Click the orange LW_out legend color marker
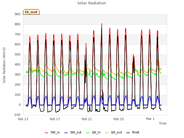This screenshot has height=138, width=184. [x=107, y=133]
